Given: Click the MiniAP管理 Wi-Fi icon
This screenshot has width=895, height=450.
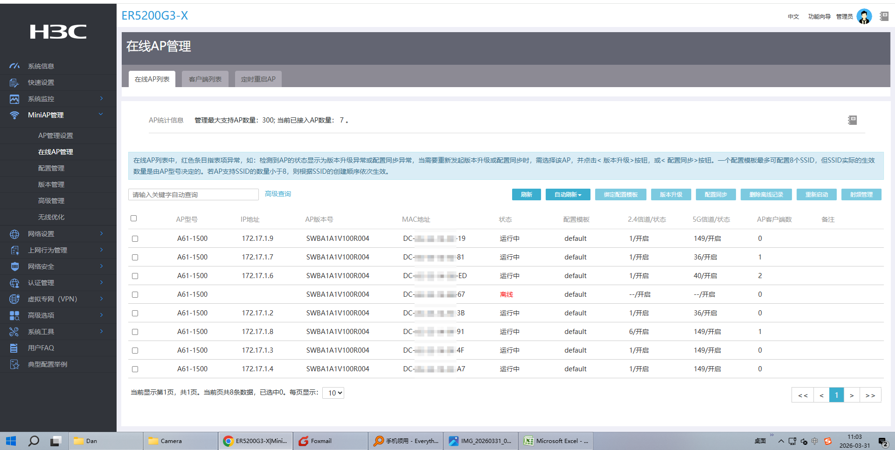Looking at the screenshot, I should (14, 115).
